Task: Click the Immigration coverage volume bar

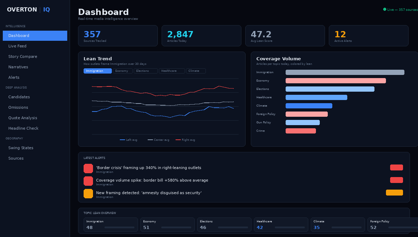Action: coord(345,72)
